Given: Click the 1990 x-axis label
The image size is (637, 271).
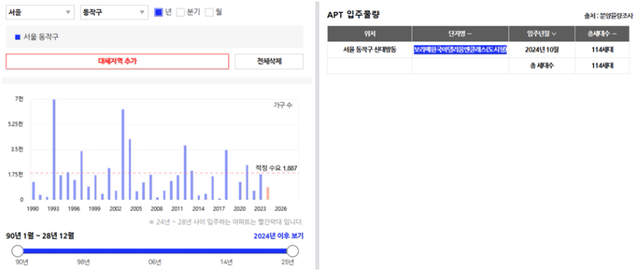Looking at the screenshot, I should coord(33,209).
